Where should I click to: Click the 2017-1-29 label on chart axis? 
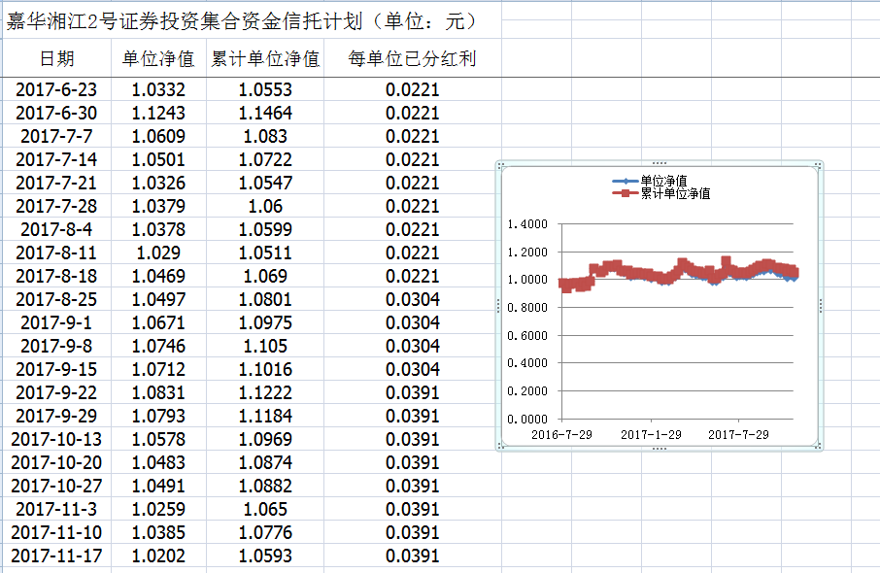click(x=651, y=434)
